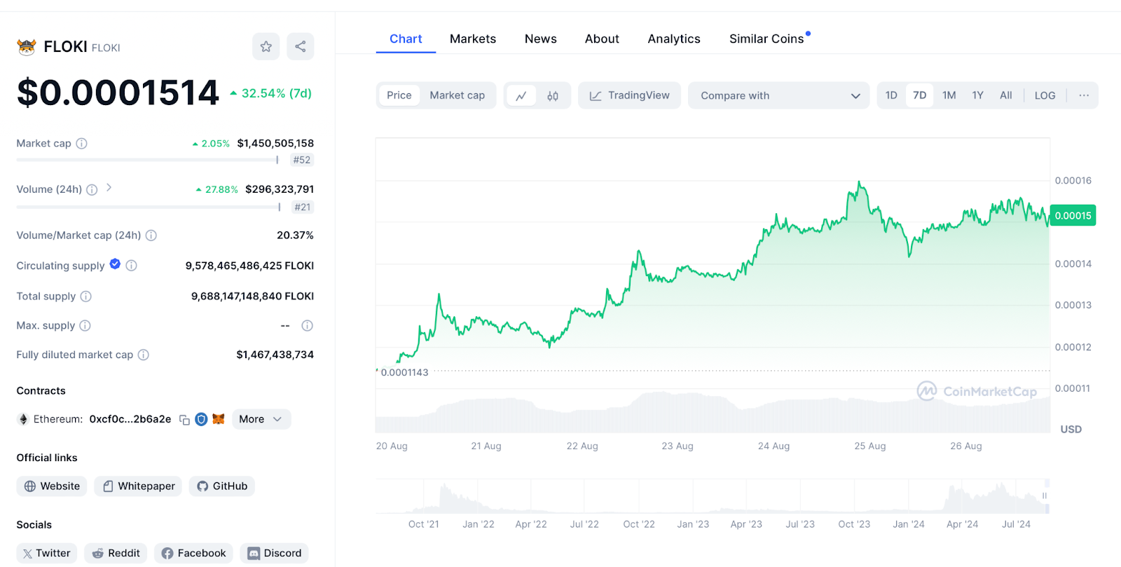Open the TradingView chart mode
The height and width of the screenshot is (567, 1121).
click(629, 95)
